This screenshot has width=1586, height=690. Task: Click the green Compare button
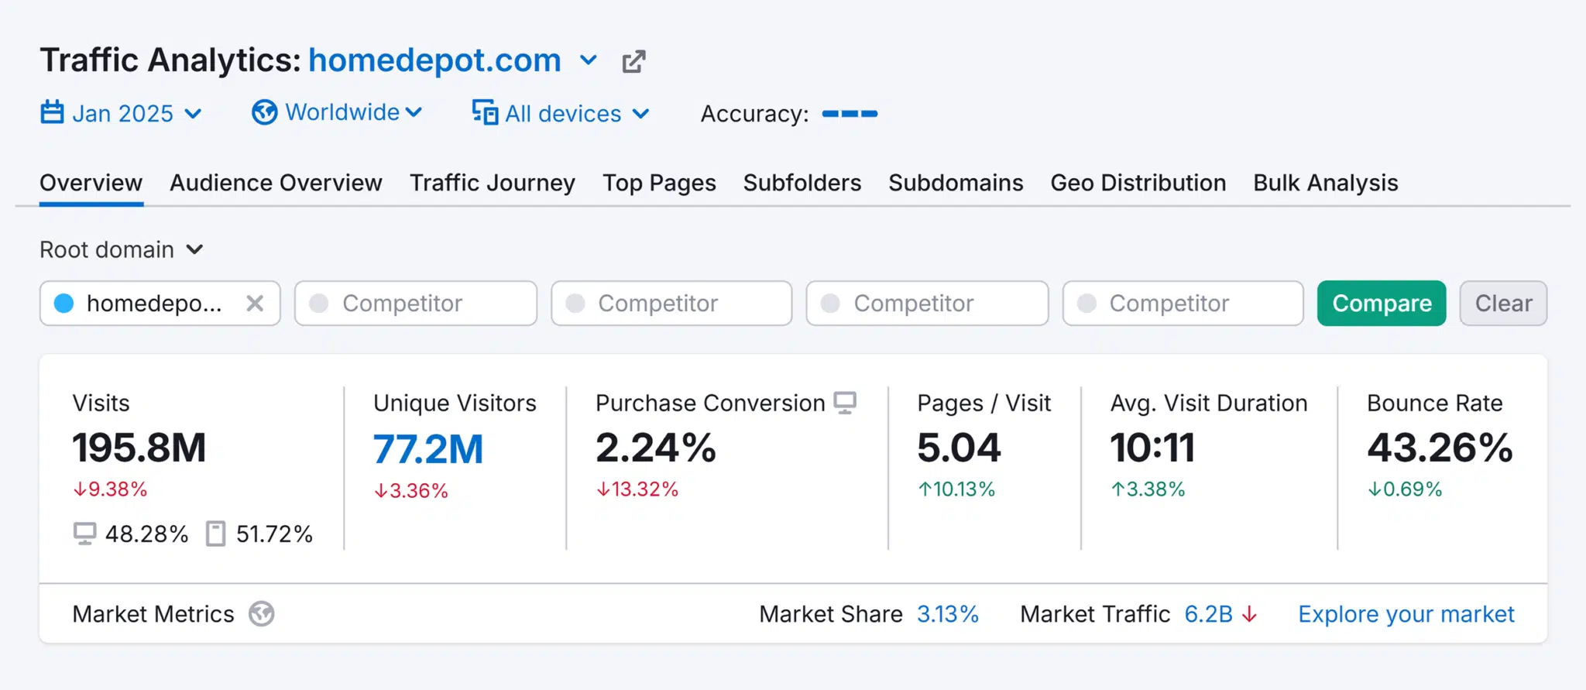click(1382, 304)
